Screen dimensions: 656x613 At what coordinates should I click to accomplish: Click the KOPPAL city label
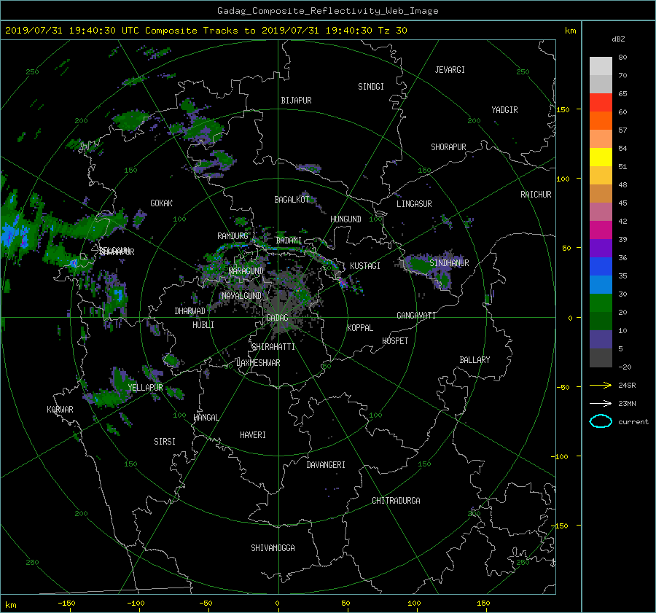(360, 328)
